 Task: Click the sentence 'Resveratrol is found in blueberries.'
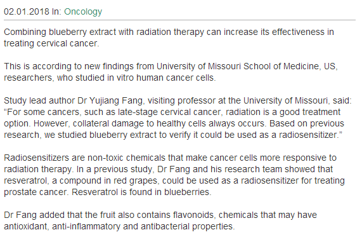141,192
